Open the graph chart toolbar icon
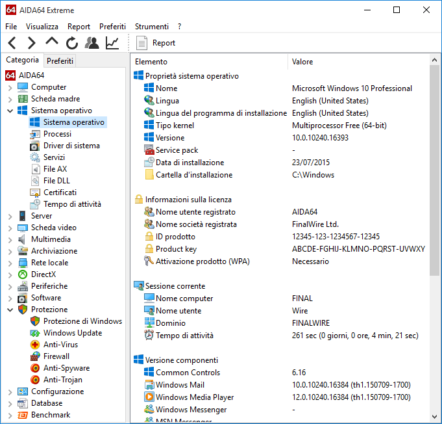 [x=112, y=43]
